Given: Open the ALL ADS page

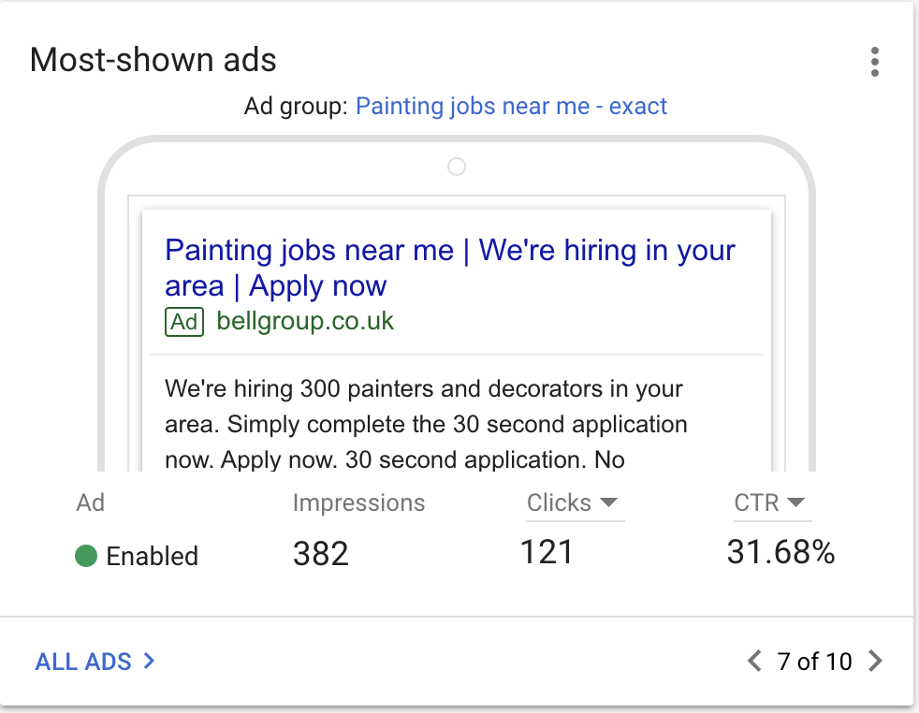Looking at the screenshot, I should tap(83, 662).
